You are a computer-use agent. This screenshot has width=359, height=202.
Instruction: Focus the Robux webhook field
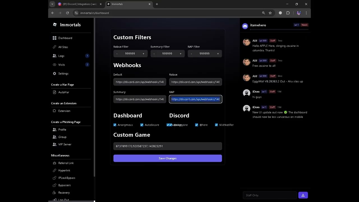tap(195, 82)
